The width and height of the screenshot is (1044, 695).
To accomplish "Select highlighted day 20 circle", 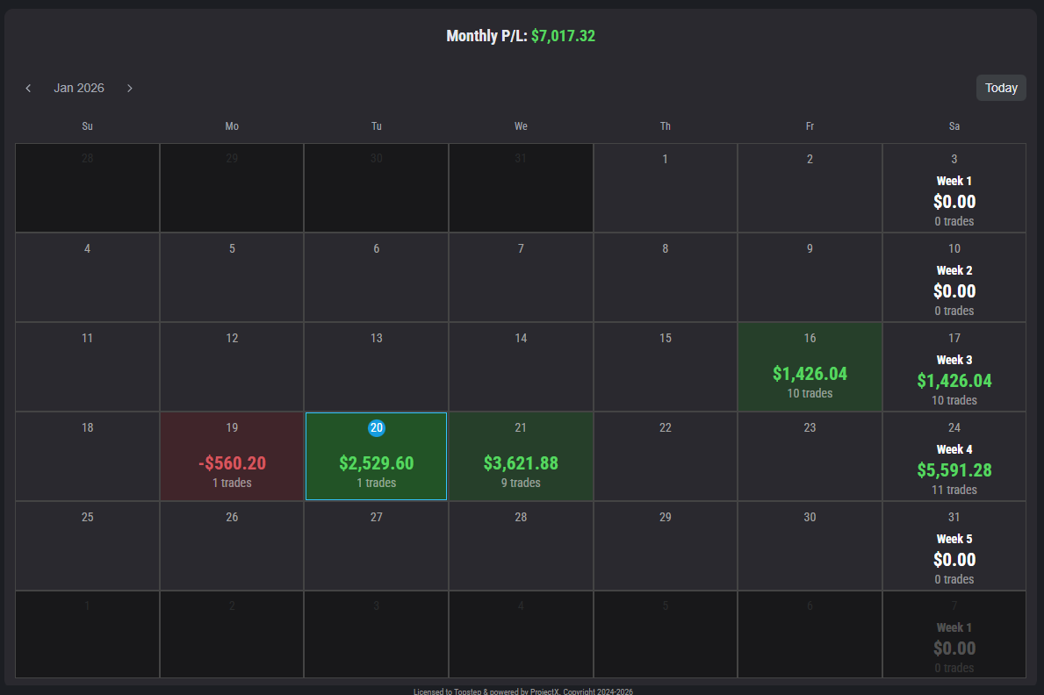I will tap(377, 428).
